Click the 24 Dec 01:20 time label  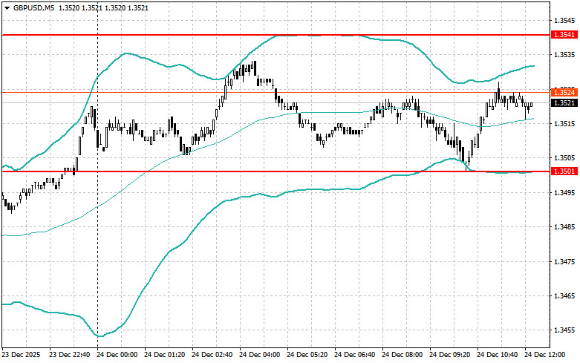165,355
